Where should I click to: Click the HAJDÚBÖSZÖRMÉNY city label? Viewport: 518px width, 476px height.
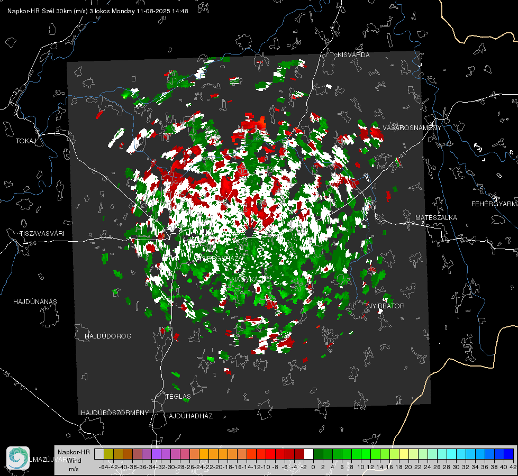[115, 413]
